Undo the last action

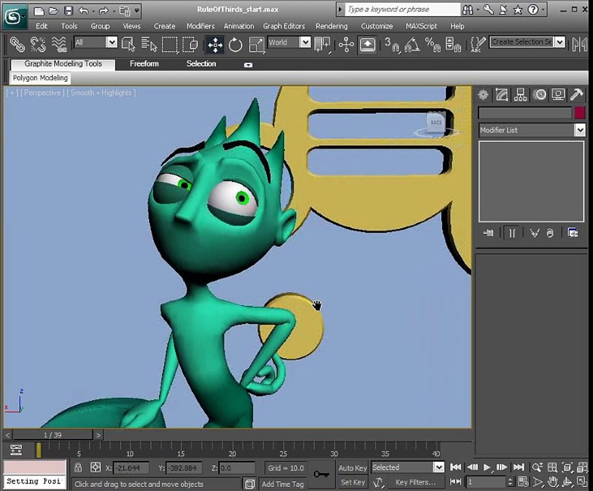click(84, 11)
